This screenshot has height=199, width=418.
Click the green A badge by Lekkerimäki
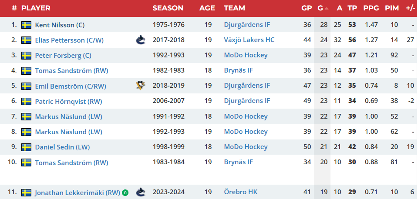[x=125, y=192]
